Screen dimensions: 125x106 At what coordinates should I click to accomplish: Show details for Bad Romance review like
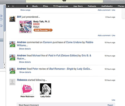[x=25, y=72]
